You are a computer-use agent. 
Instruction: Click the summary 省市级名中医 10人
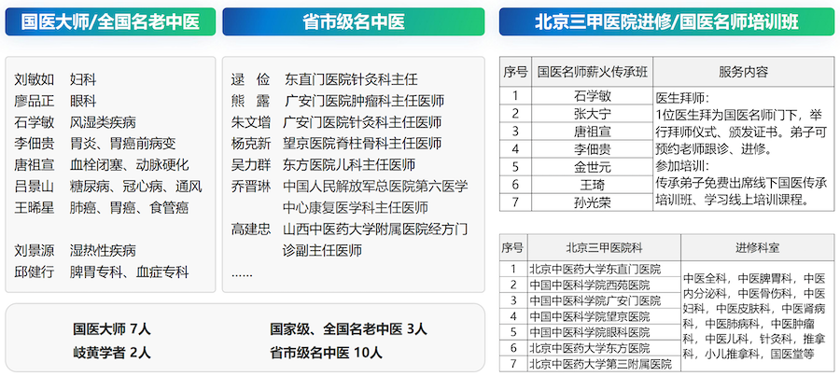coord(326,353)
